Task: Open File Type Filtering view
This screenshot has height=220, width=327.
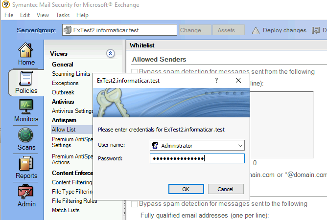Action: pyautogui.click(x=72, y=192)
